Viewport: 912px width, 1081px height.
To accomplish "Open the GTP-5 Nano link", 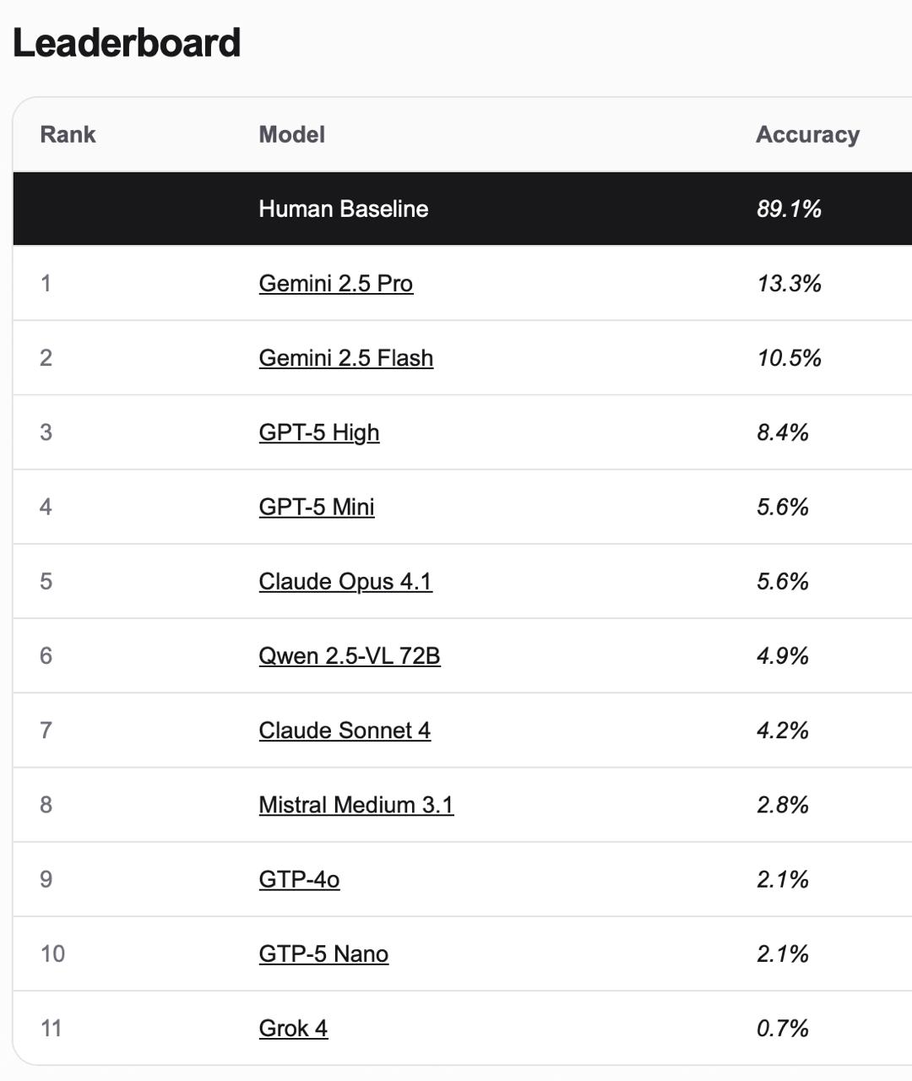I will tap(323, 953).
